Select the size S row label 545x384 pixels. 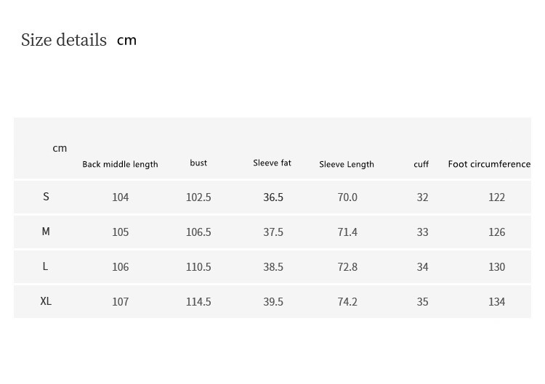pos(46,197)
